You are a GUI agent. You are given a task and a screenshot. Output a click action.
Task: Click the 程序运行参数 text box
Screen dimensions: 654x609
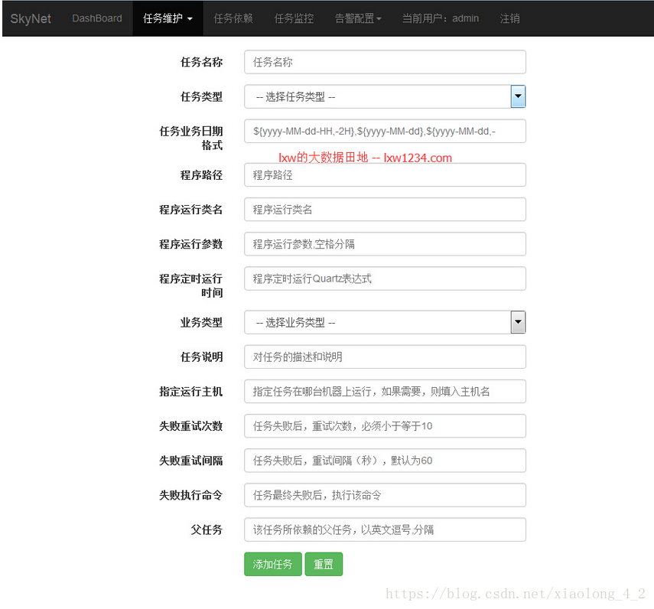(x=385, y=244)
